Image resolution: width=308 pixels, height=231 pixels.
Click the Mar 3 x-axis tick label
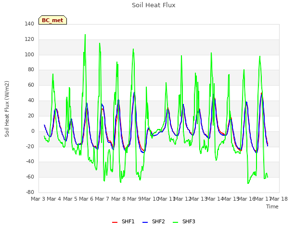pos(38,199)
